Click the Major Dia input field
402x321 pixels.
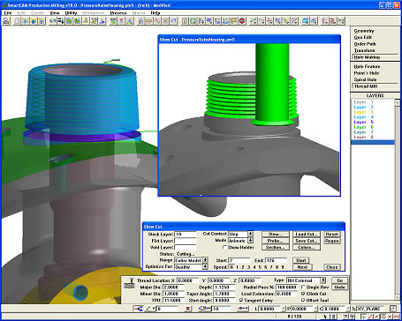point(173,287)
